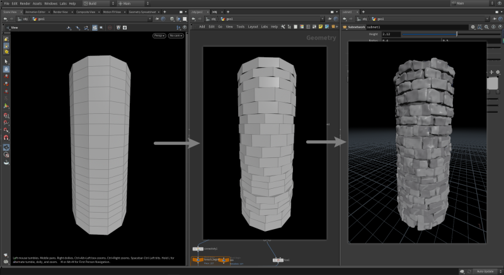Viewport: 504px width, 275px height.
Task: Click the magnet snapping tool in left toolbar
Action: pos(6,138)
